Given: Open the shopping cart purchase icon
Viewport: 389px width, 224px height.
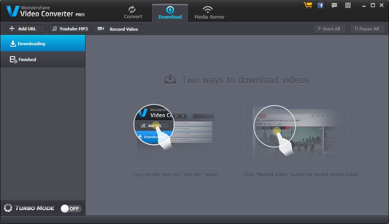Looking at the screenshot, I should click(308, 5).
